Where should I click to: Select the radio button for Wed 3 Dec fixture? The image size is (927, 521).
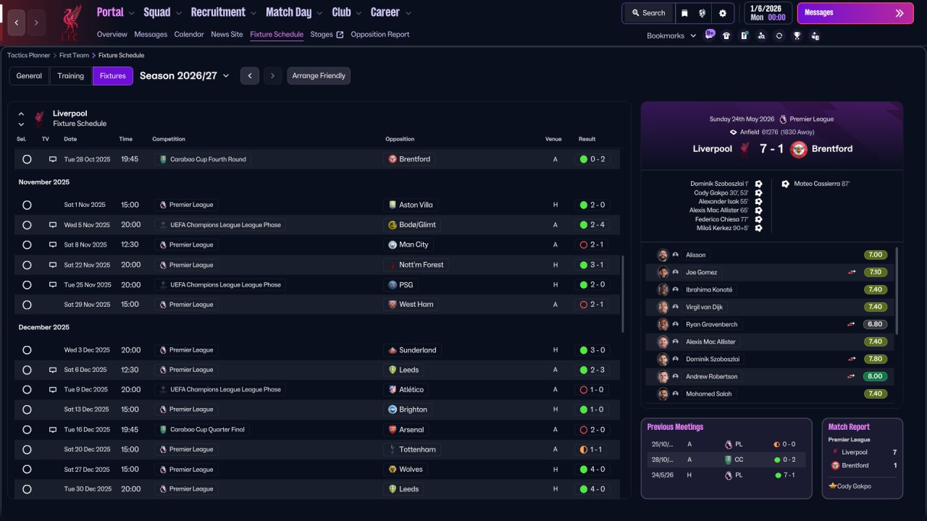point(27,350)
